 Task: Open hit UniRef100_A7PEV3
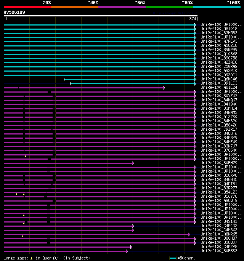(x=219, y=41)
